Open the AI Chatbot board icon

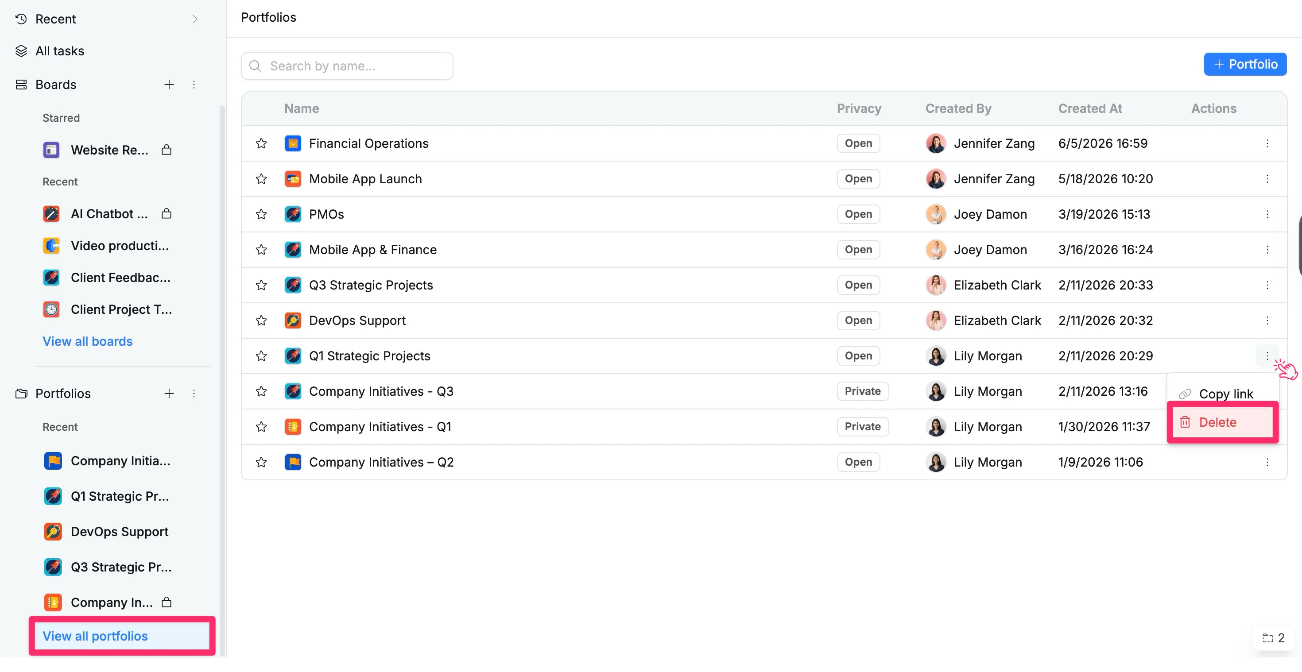[51, 214]
